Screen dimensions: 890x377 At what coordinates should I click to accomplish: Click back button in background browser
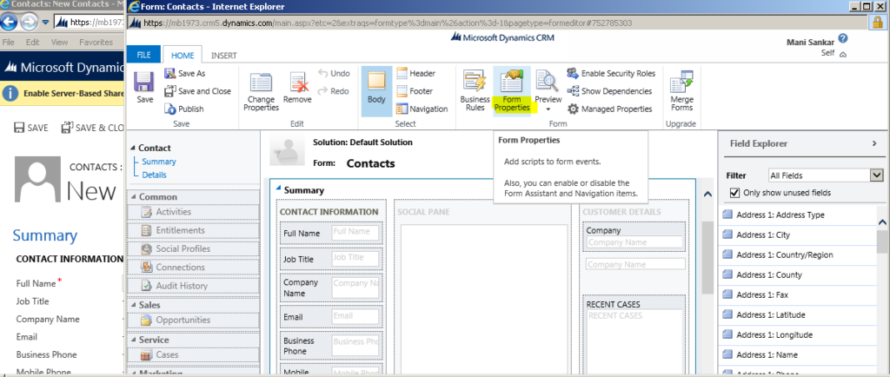(9, 22)
